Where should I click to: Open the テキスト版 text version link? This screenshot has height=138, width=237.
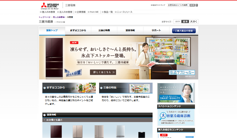point(60,22)
